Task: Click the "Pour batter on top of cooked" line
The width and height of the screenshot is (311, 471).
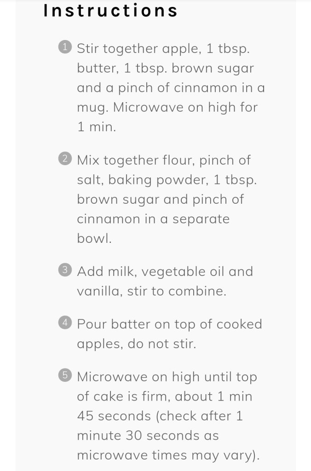Action: [x=169, y=324]
